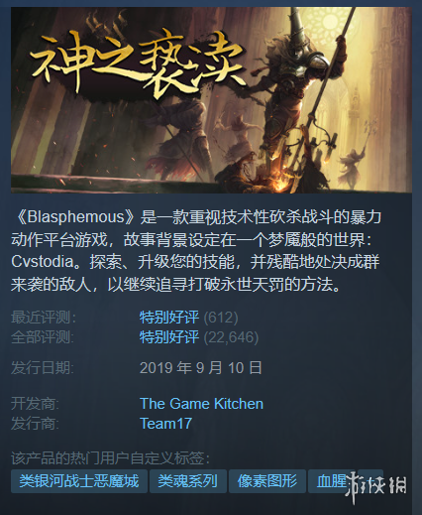The width and height of the screenshot is (422, 515).
Task: Open the Blasphemous header banner image
Action: click(211, 100)
